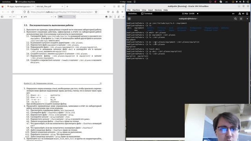Reload the page in Firefox
251x141 pixels.
(13, 12)
